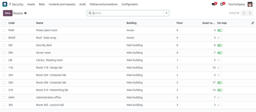Go to the next page arrow
This screenshot has width=256, height=112.
[250, 13]
